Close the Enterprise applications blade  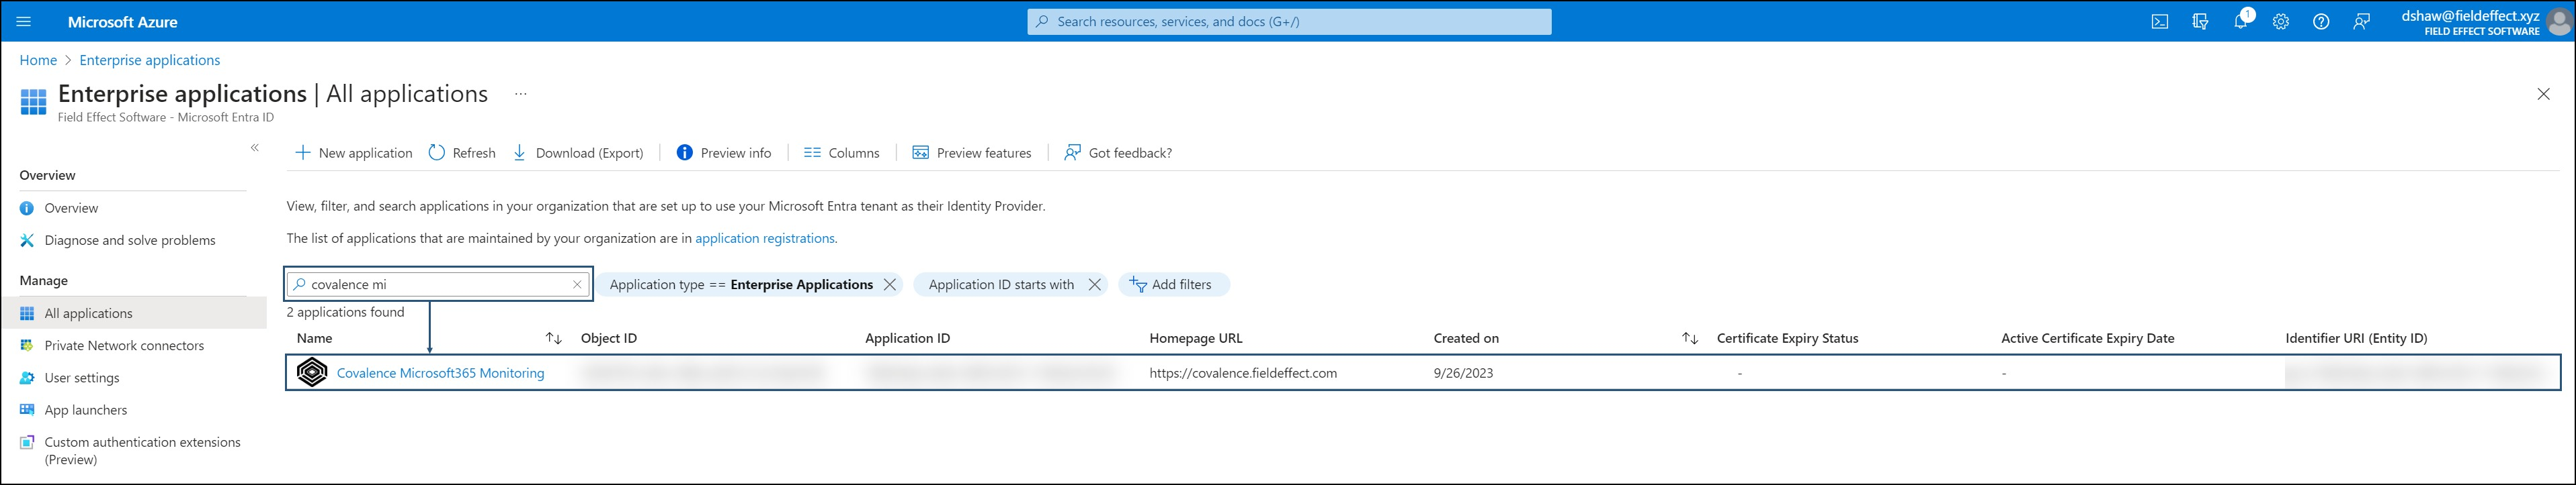pyautogui.click(x=2543, y=94)
